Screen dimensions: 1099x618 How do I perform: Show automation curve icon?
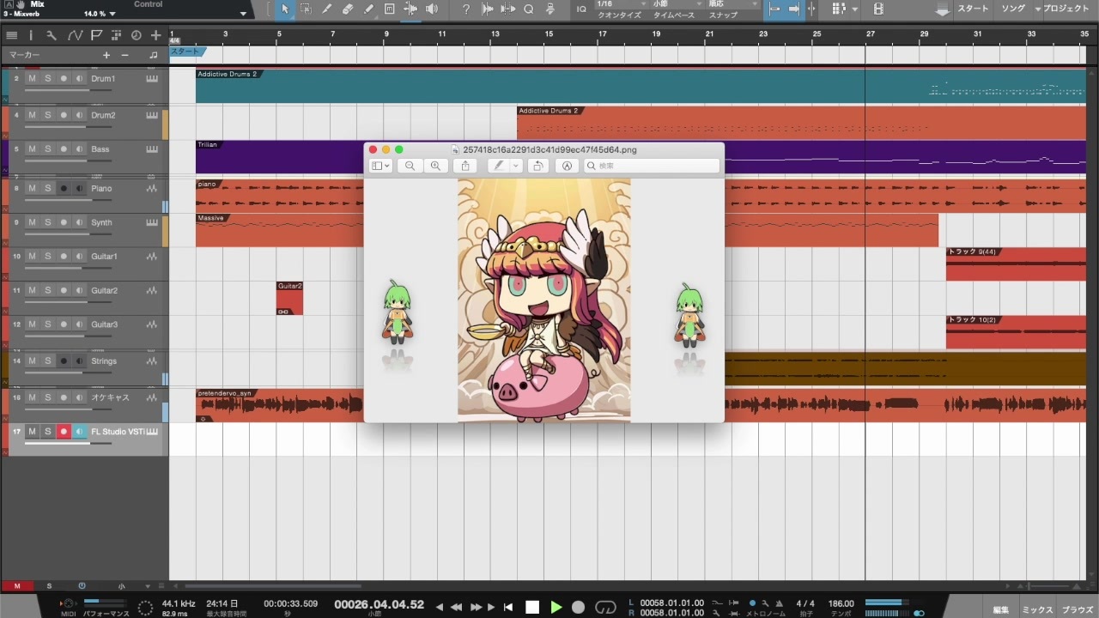coord(75,35)
